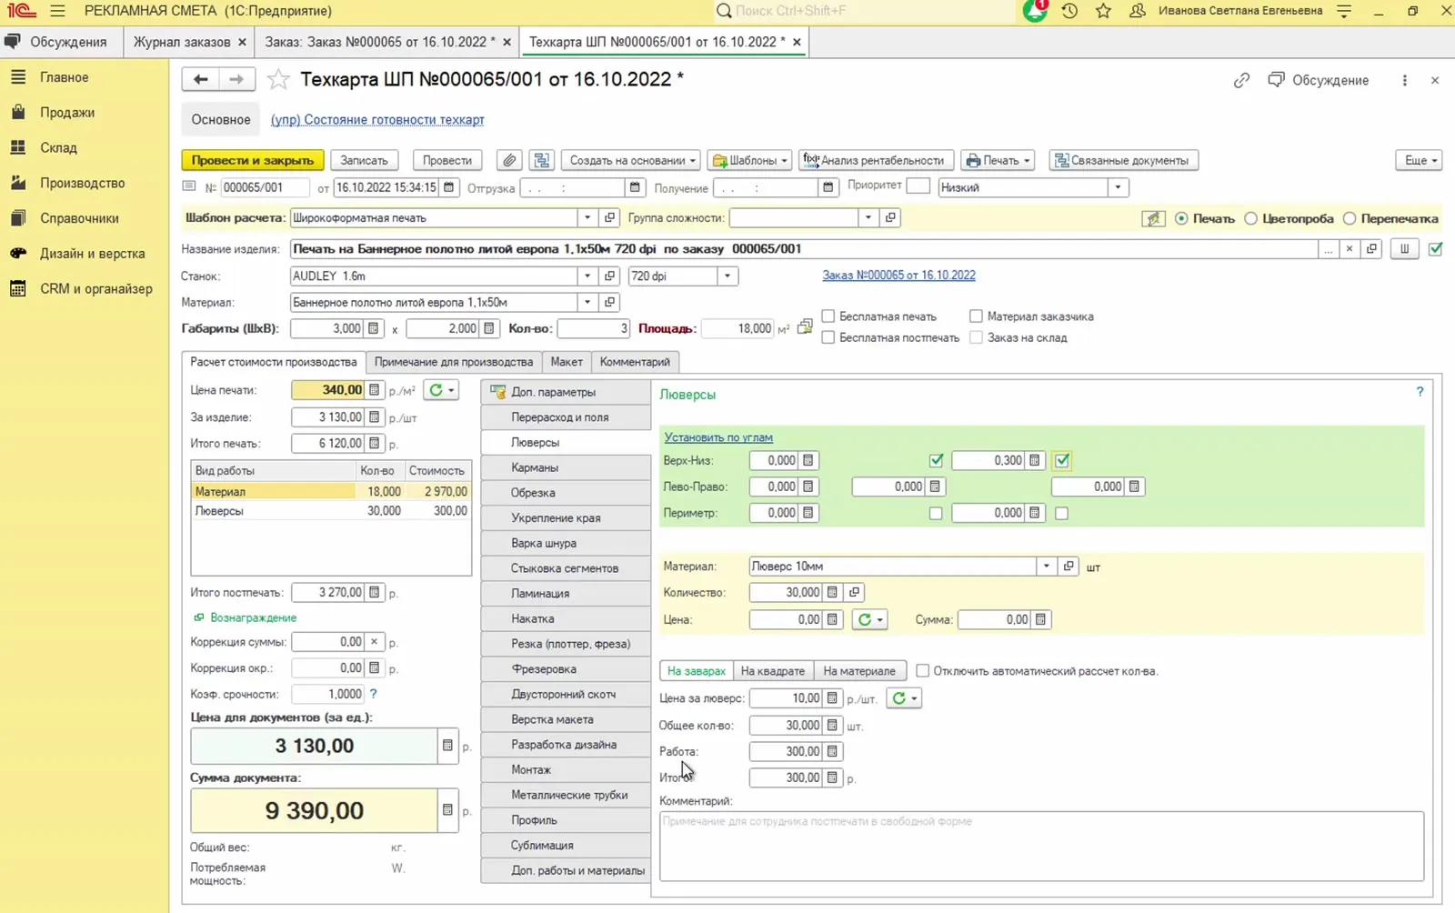Open the hamburger main menu icon
This screenshot has height=913, width=1455.
(x=57, y=11)
